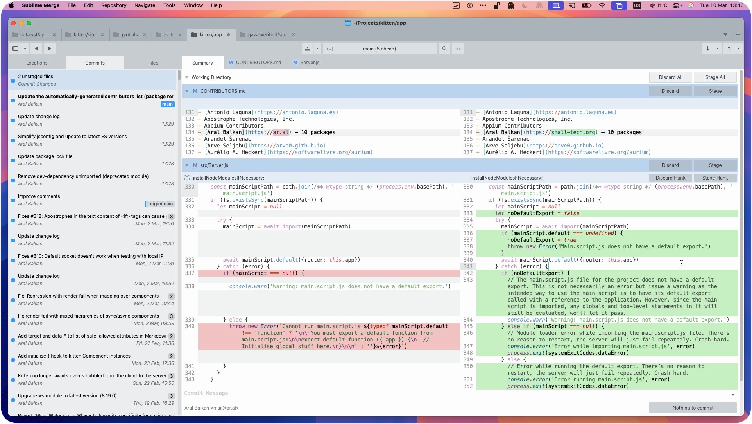Click the Stage All button
Viewport: 752px width, 424px height.
715,77
